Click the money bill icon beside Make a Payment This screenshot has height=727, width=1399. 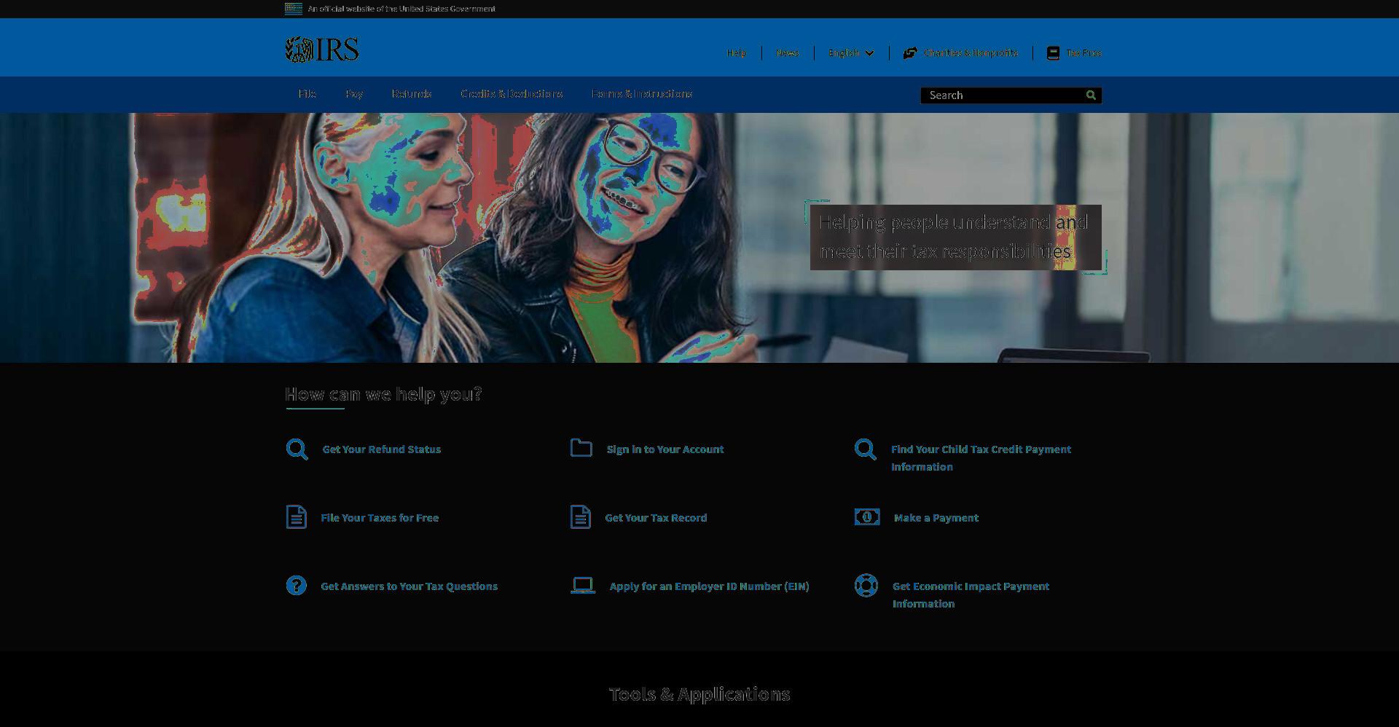[x=867, y=516]
